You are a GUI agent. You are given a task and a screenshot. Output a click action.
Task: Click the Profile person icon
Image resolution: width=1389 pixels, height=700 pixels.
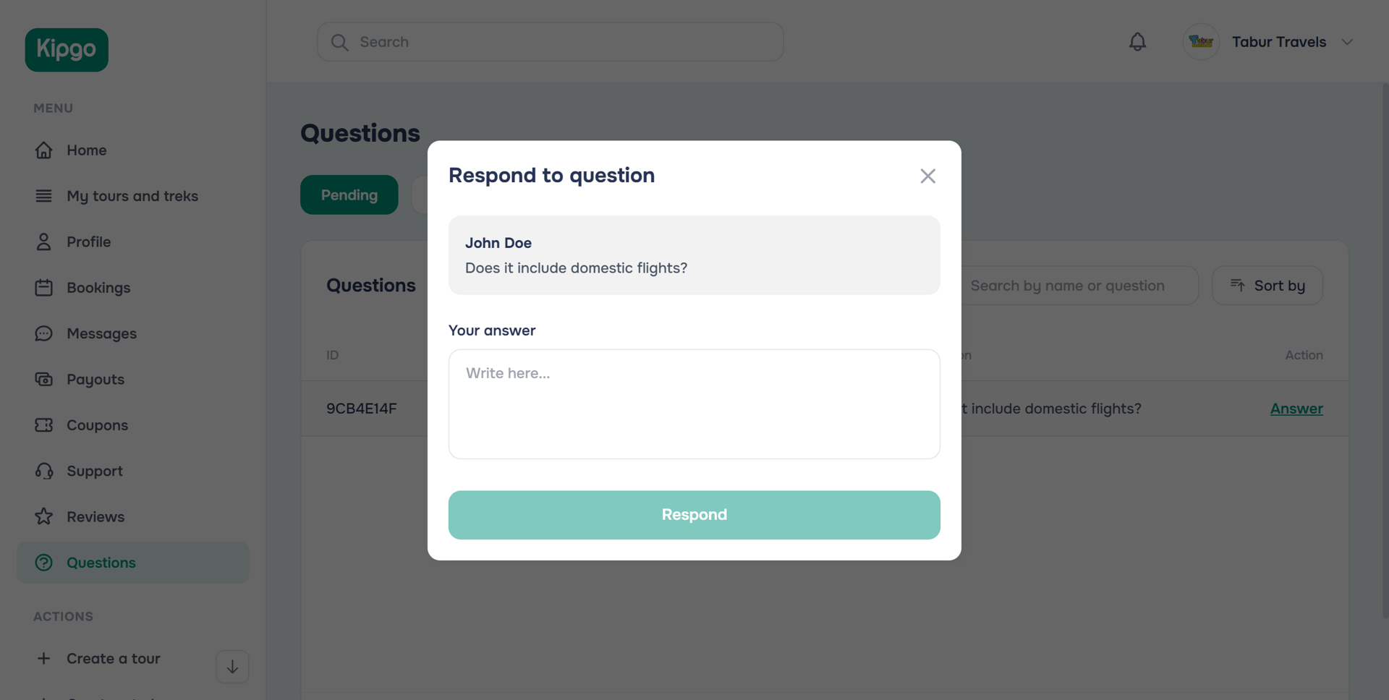[44, 242]
